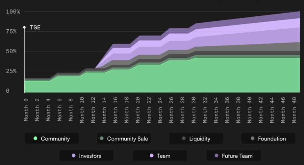Toggle the Community Sale legend button

pos(124,139)
